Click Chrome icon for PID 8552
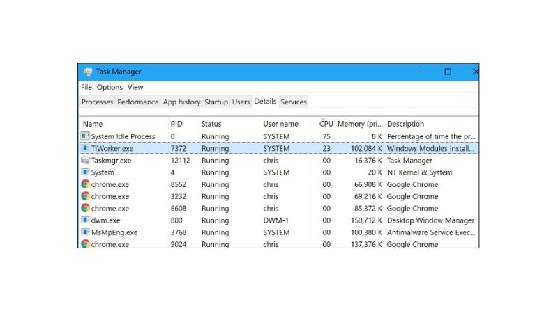 [85, 184]
